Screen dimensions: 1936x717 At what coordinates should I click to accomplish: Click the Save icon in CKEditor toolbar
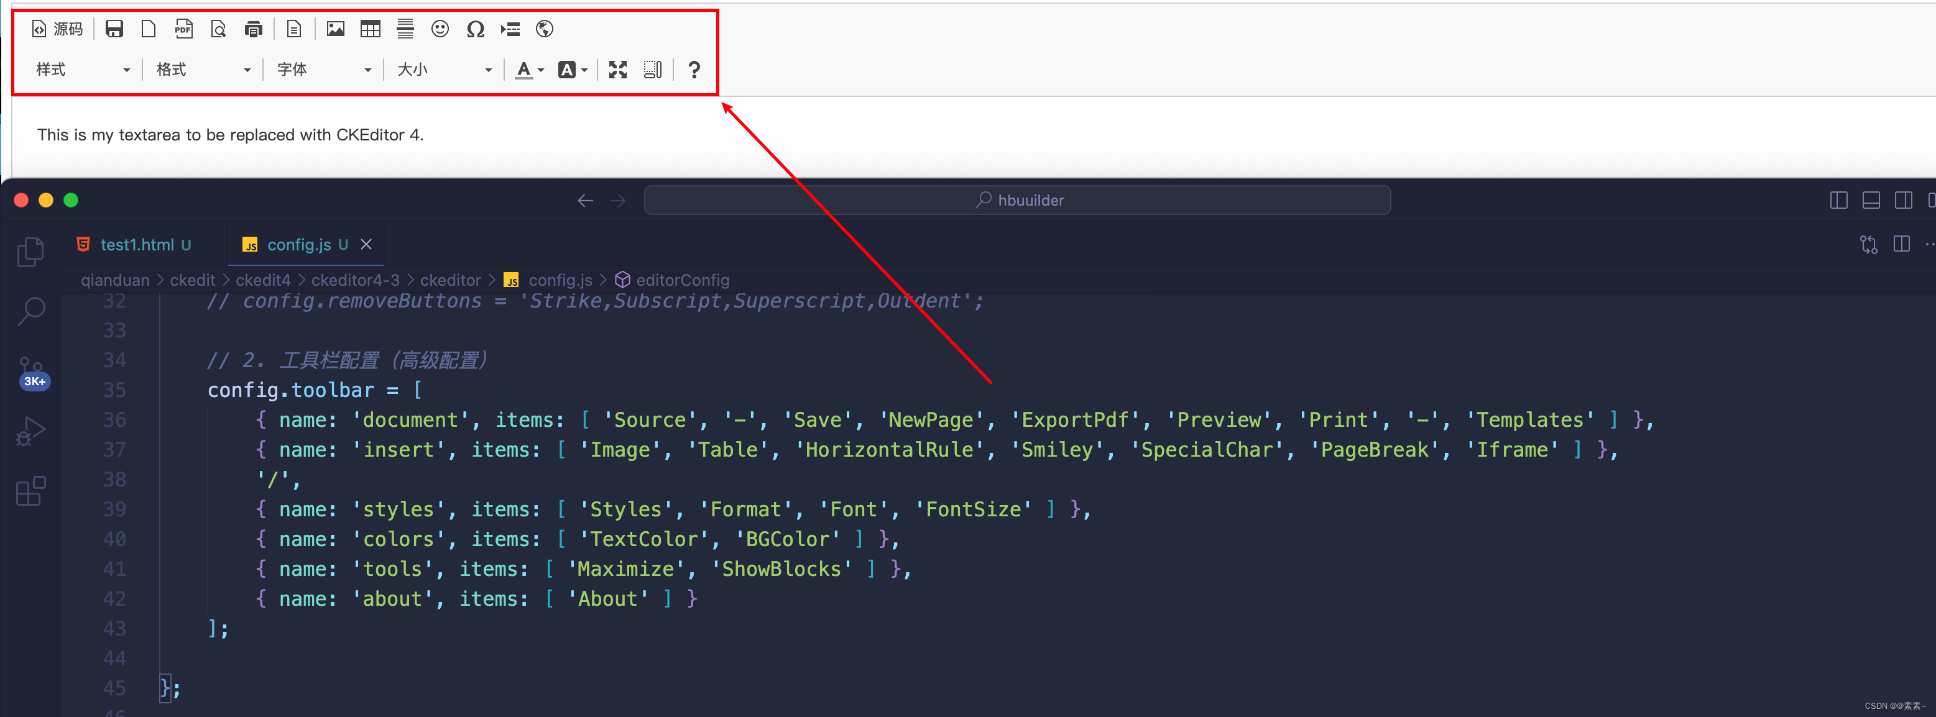coord(114,29)
